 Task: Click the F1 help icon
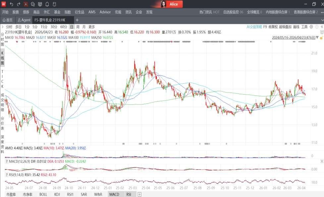[x=54, y=4]
